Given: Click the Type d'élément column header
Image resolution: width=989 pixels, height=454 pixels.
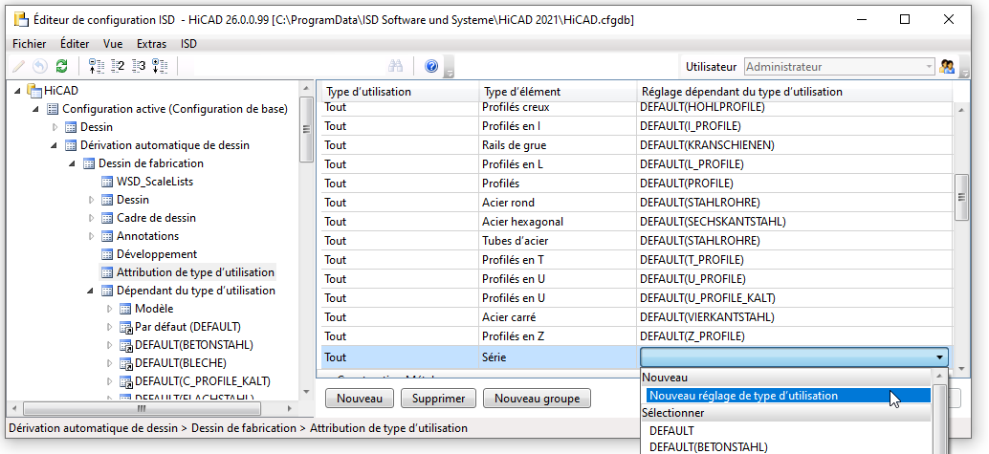Looking at the screenshot, I should coord(521,92).
